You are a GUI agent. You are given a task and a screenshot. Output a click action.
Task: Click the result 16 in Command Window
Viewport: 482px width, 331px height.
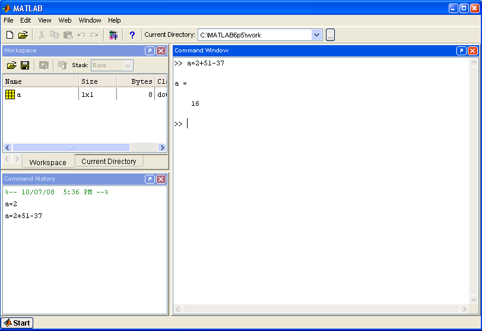coord(195,103)
